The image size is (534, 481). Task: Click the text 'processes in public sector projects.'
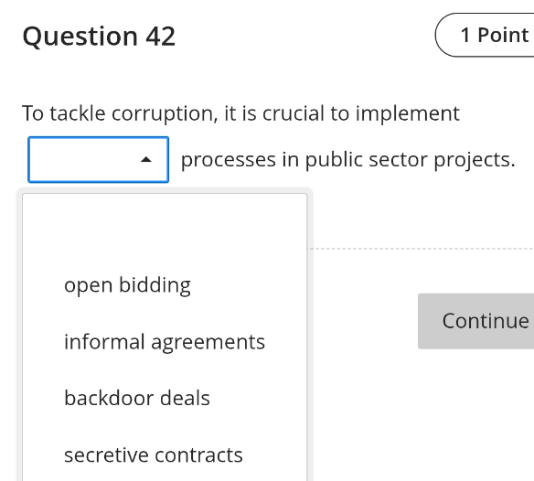click(347, 159)
